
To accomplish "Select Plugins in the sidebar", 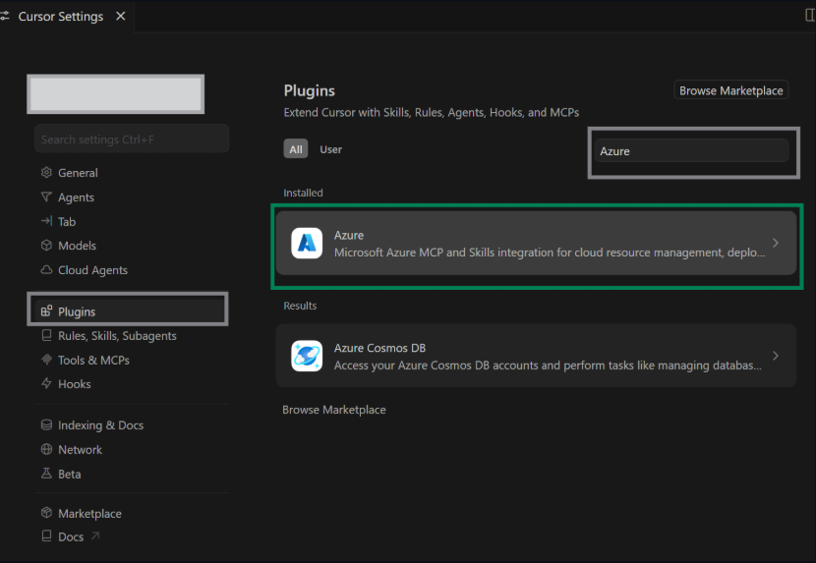I will tap(132, 311).
